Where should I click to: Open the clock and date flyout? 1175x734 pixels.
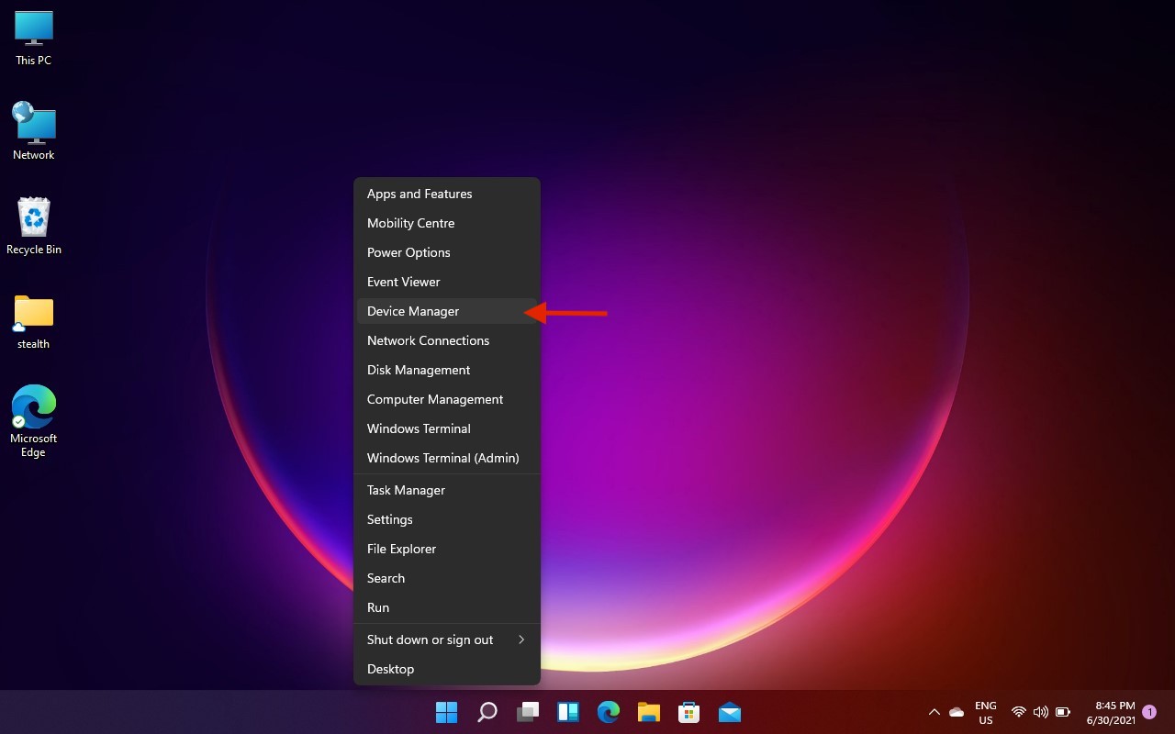coord(1111,712)
